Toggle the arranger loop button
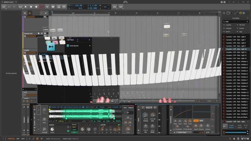The height and width of the screenshot is (141, 251). coord(105,7)
